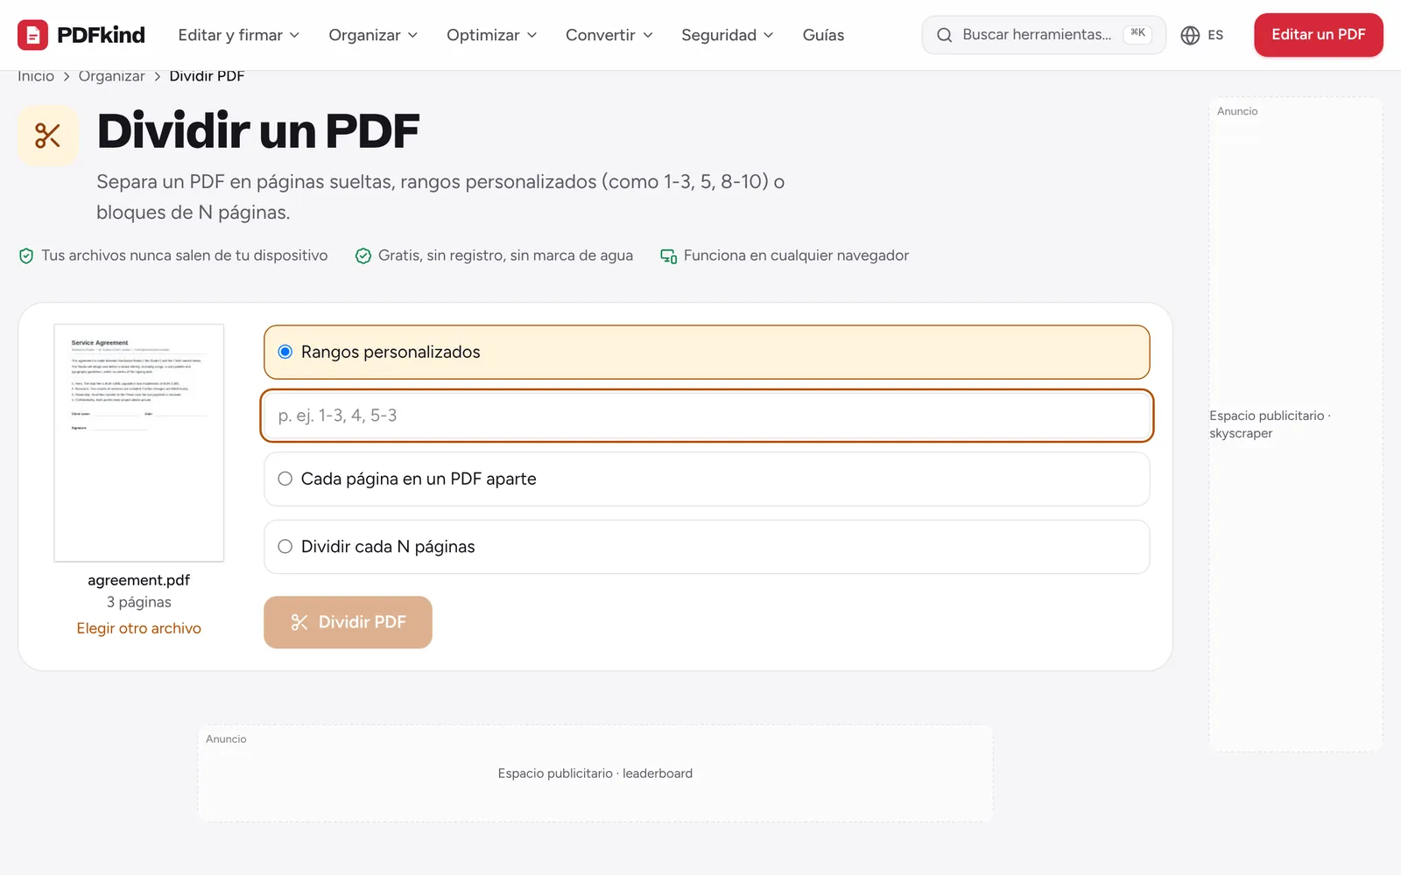Image resolution: width=1401 pixels, height=875 pixels.
Task: Click the ⌘K shortcut badge in the search box
Action: (x=1137, y=33)
